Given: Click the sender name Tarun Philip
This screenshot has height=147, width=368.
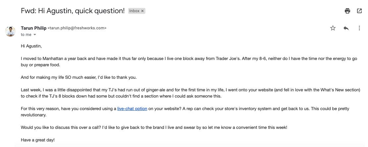Looking at the screenshot, I should tap(33, 28).
